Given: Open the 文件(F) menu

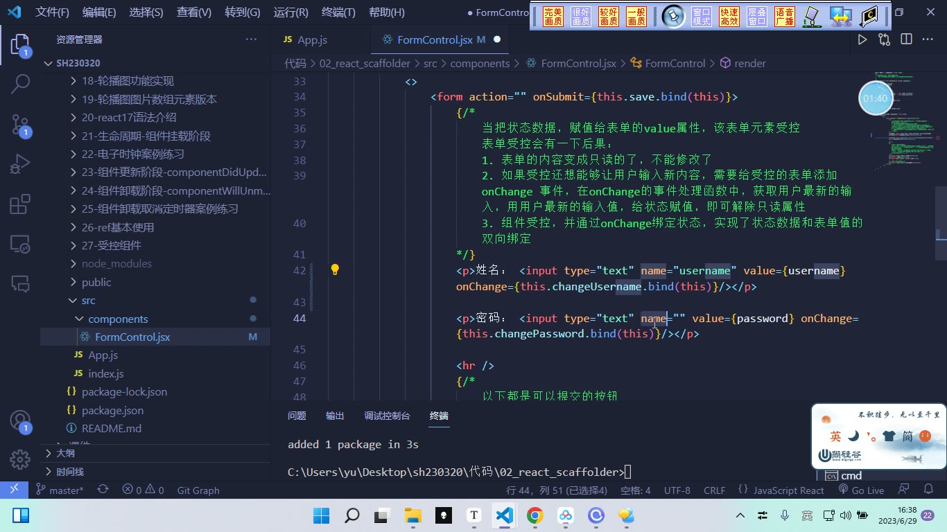Looking at the screenshot, I should [53, 12].
